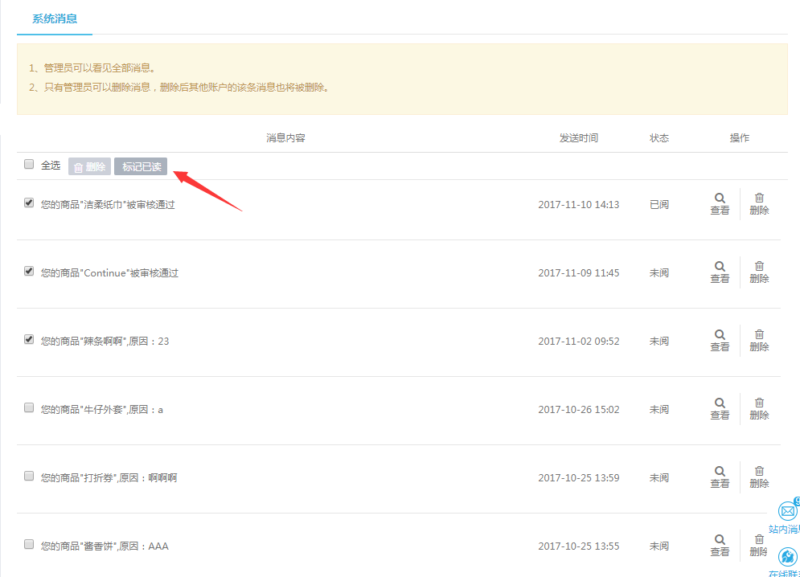This screenshot has width=800, height=577.
Task: Toggle the 全选 select-all checkbox
Action: tap(29, 164)
